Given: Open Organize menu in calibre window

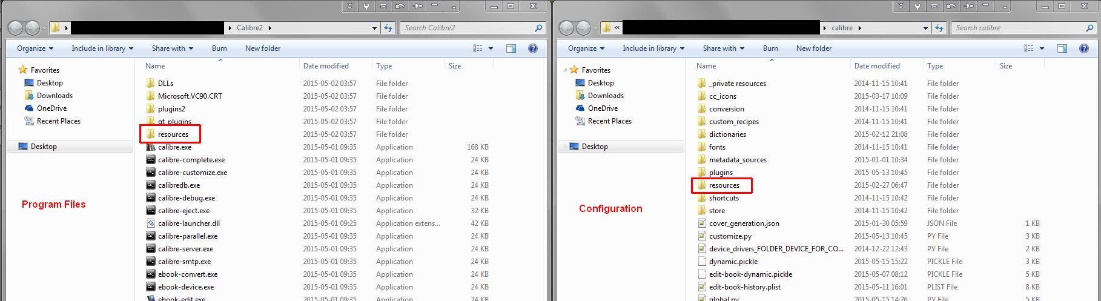Looking at the screenshot, I should 586,48.
